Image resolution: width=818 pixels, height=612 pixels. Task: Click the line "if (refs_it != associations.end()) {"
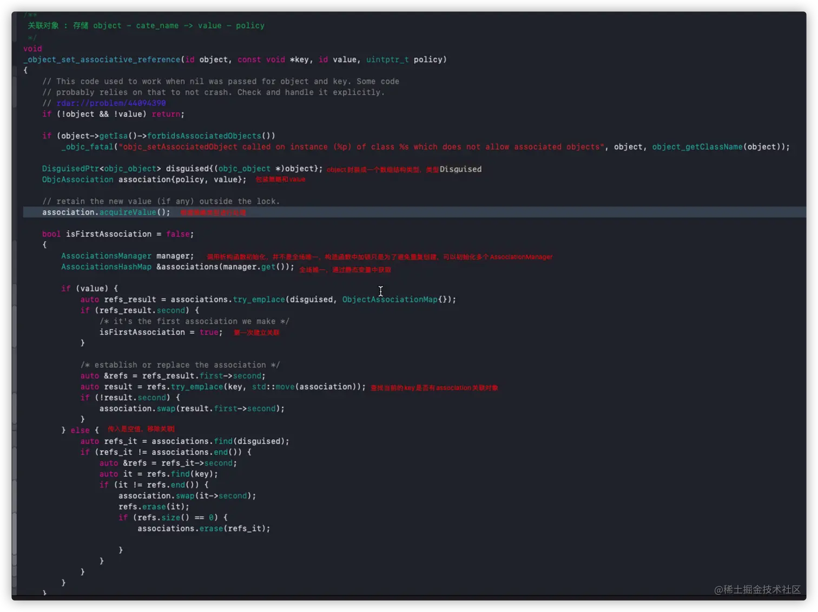[x=166, y=452]
